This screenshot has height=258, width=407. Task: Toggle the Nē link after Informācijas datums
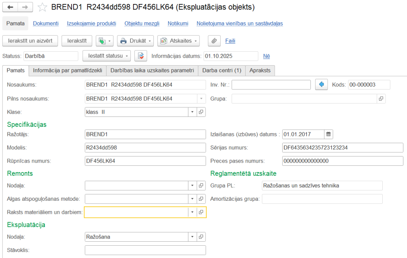pos(266,56)
